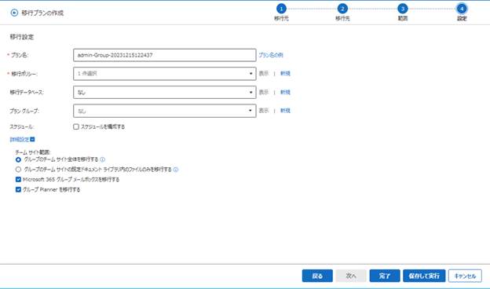Enable the スケジュールを構成する checkbox

point(76,126)
